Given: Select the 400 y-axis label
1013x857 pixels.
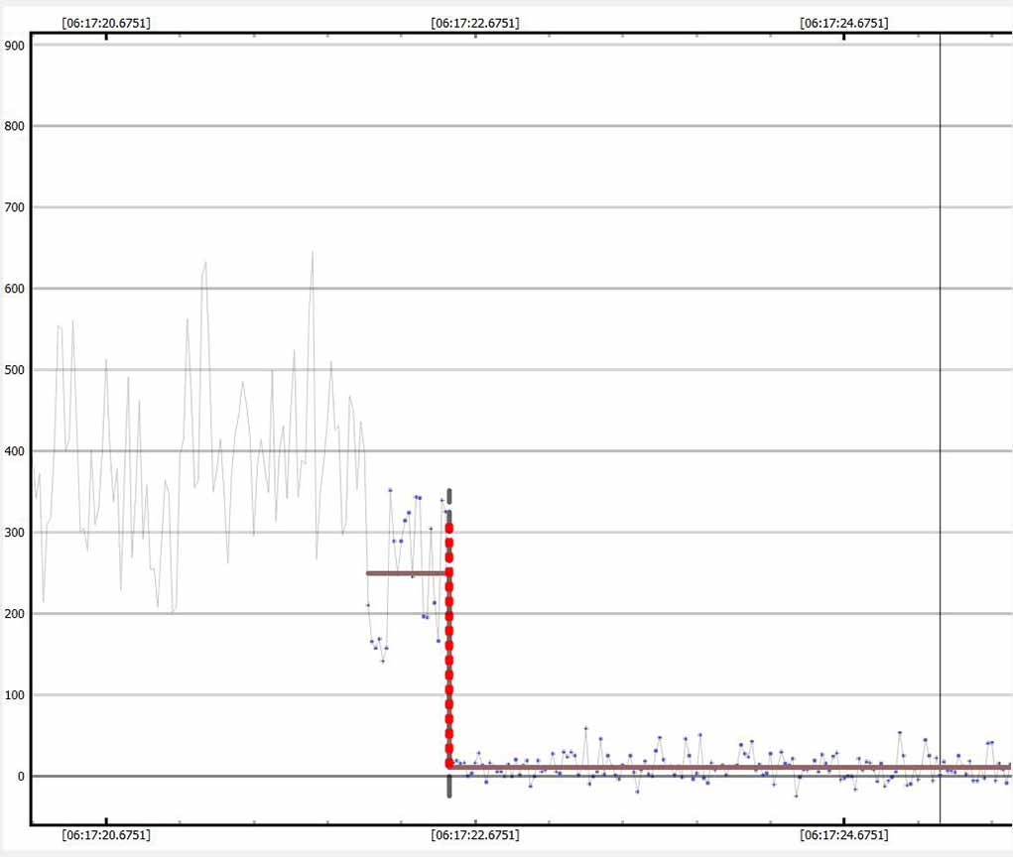Looking at the screenshot, I should pos(14,451).
